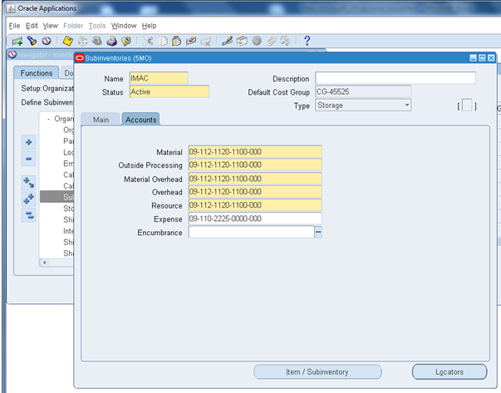Click the New record toolbar icon
Viewport: 501px width, 393px height.
[17, 42]
